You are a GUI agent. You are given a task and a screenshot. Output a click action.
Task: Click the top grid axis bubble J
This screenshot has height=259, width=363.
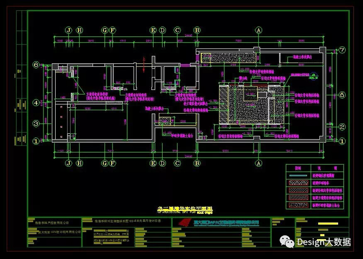69,30
